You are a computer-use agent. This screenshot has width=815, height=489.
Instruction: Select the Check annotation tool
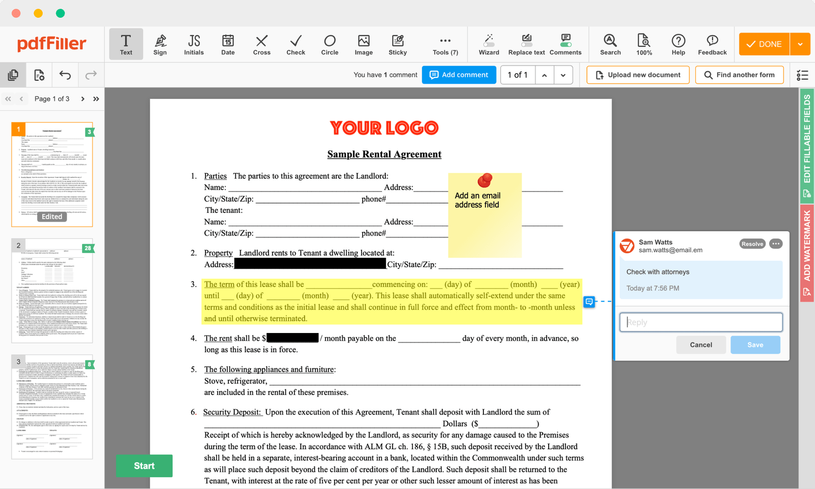coord(296,44)
